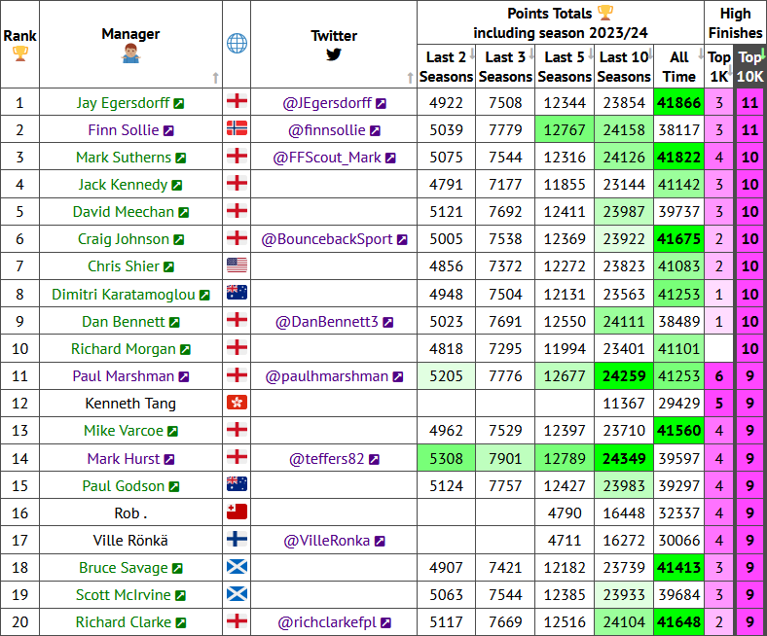The height and width of the screenshot is (636, 767).
Task: Click external link icon beside Richard Clarke
Action: click(x=181, y=623)
